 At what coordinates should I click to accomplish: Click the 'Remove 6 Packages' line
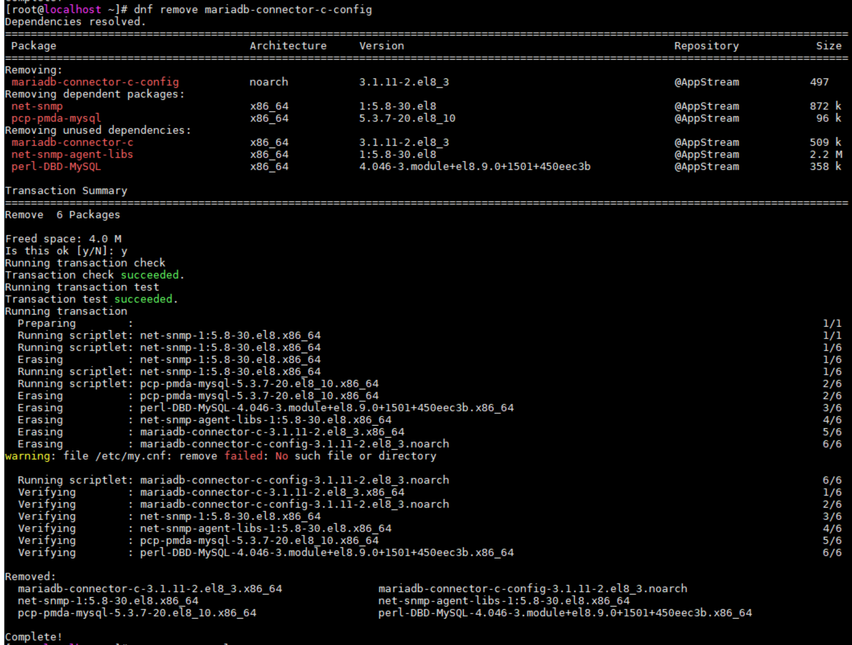pos(63,215)
